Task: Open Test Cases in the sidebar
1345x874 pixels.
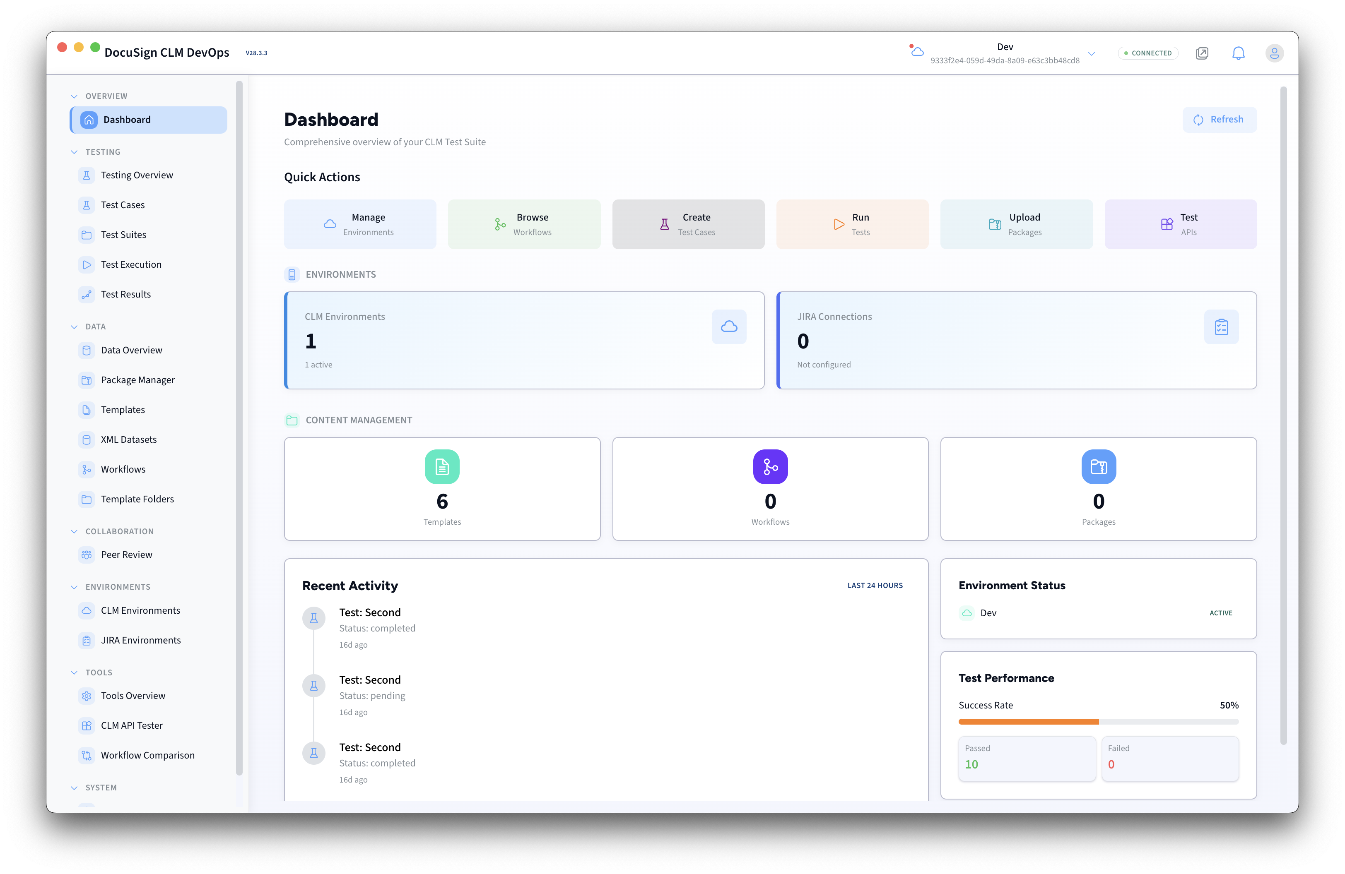Action: 123,205
